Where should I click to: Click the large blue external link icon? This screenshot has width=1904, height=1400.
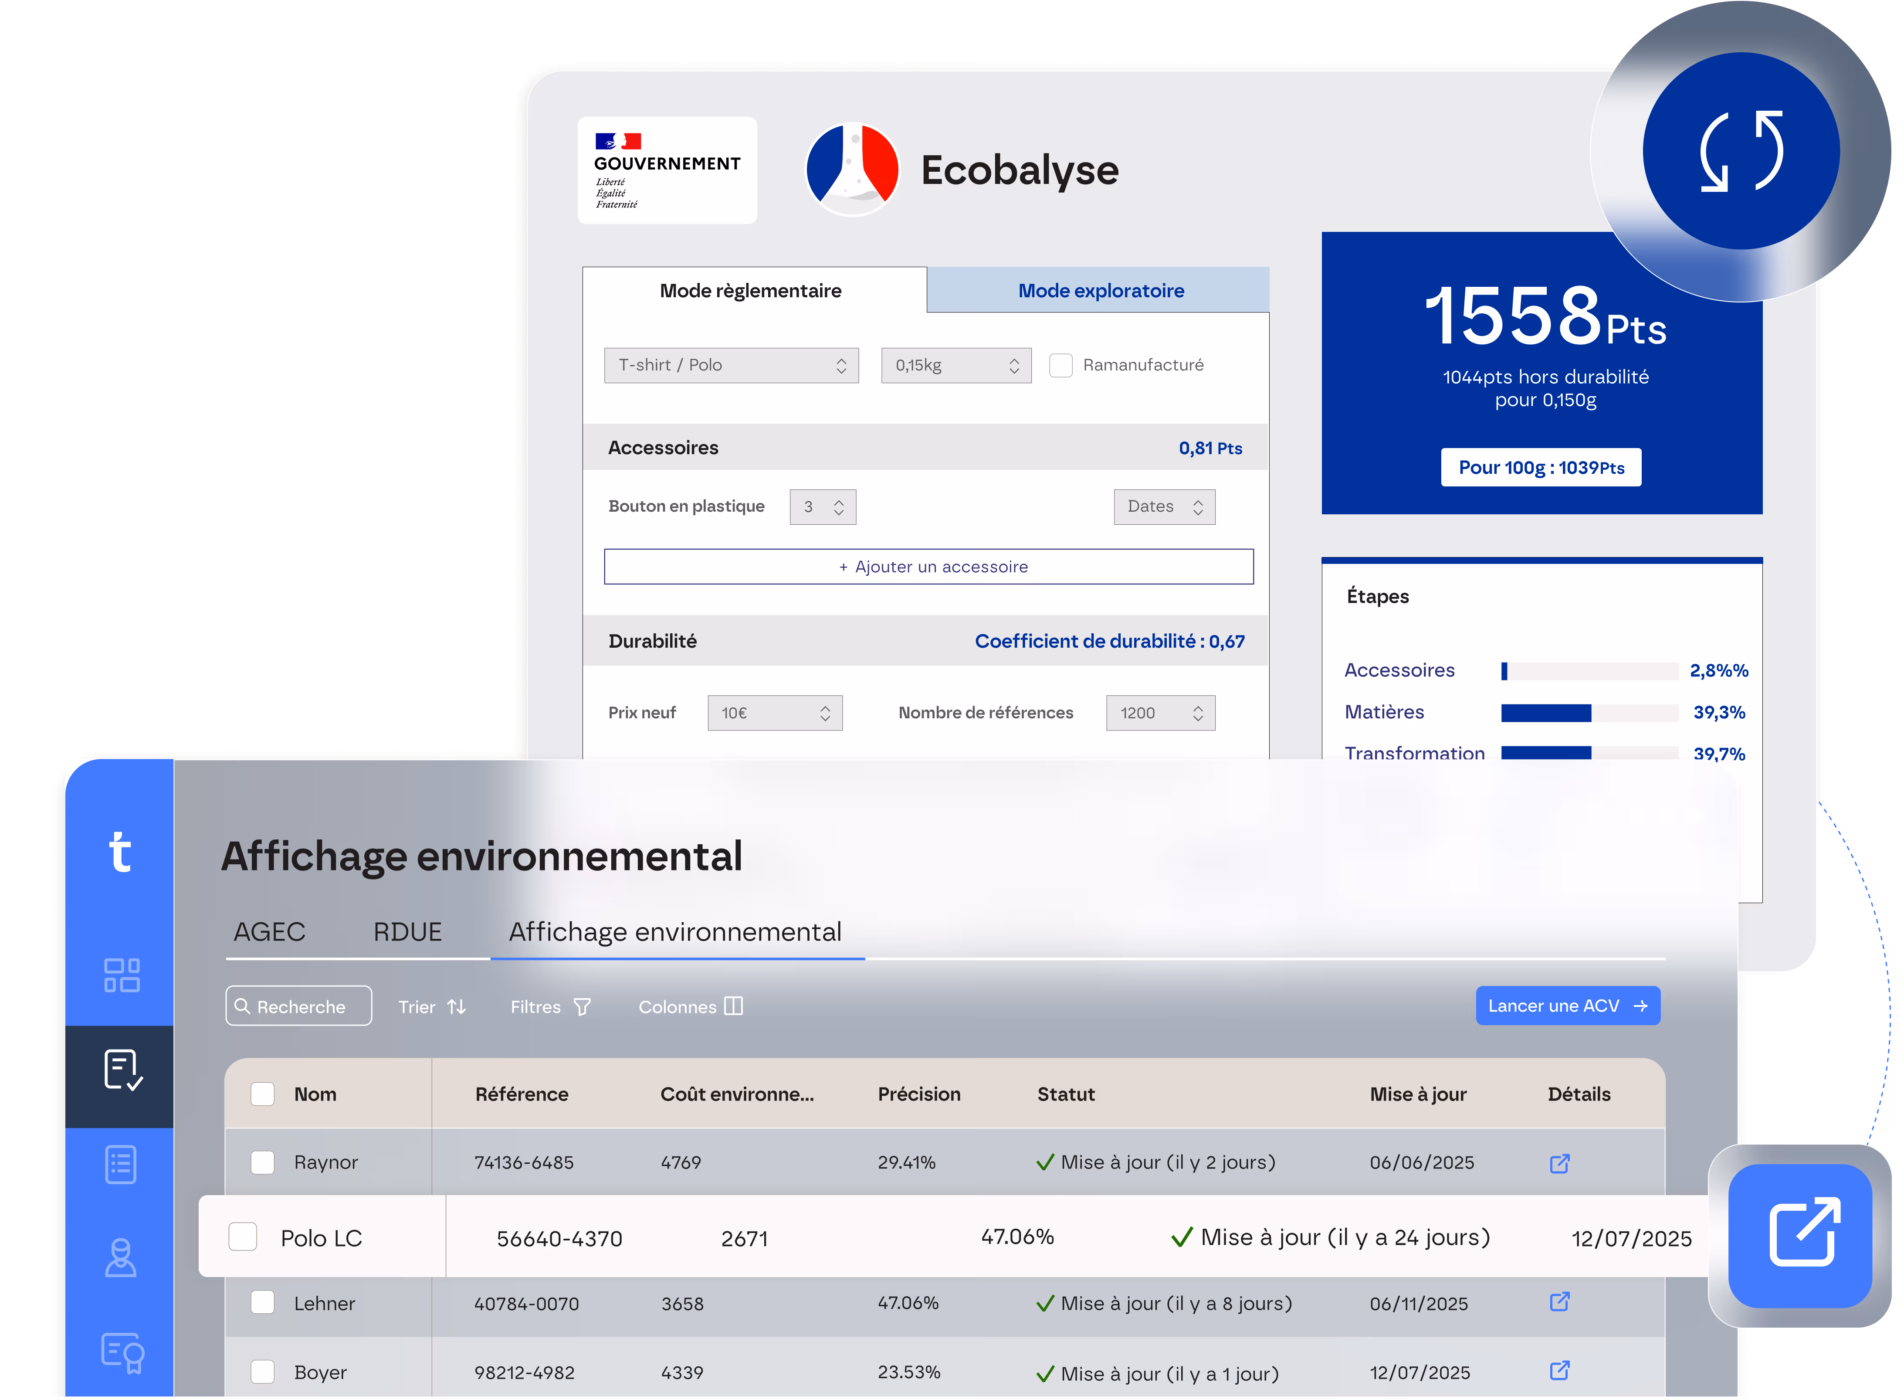(x=1800, y=1235)
